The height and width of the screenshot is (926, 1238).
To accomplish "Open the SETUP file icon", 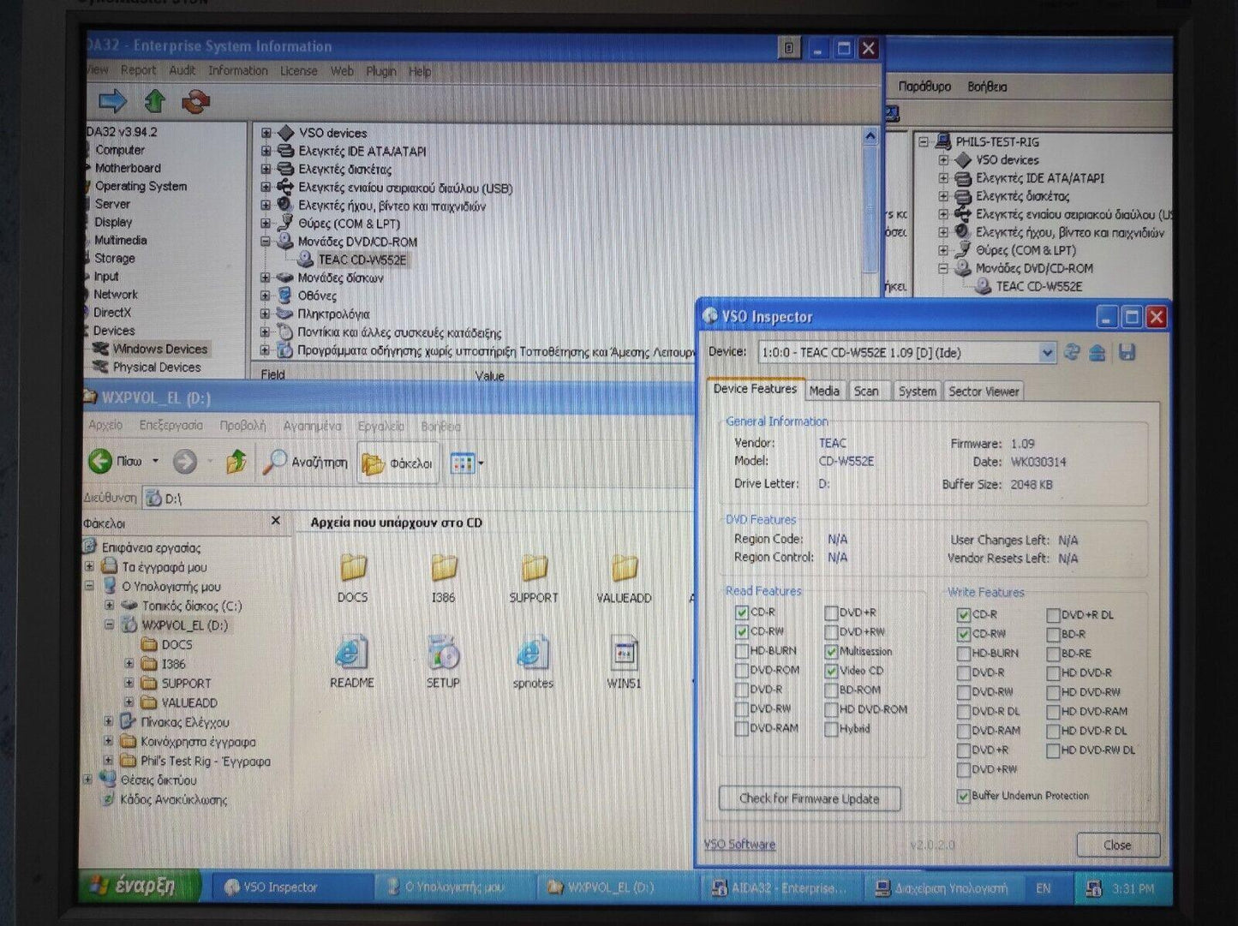I will (x=443, y=654).
